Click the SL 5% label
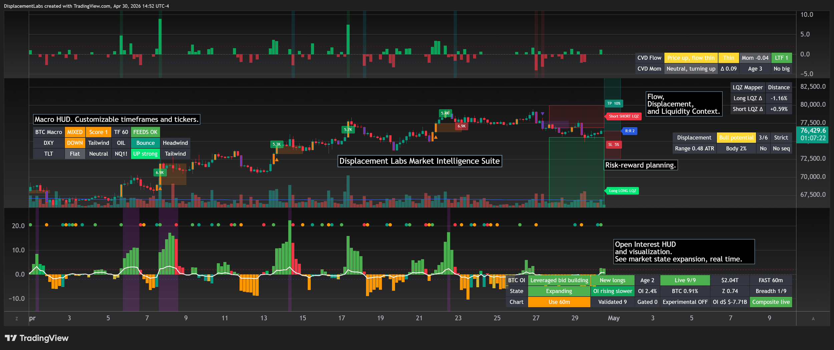The image size is (834, 350). (613, 144)
